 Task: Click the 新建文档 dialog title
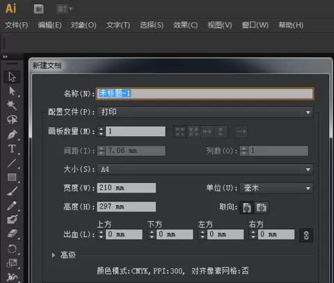(x=47, y=65)
